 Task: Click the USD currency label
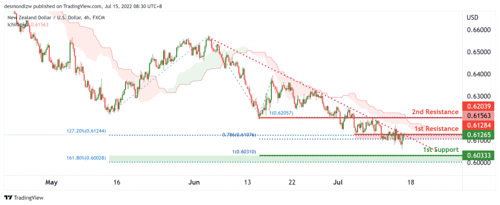click(x=472, y=17)
